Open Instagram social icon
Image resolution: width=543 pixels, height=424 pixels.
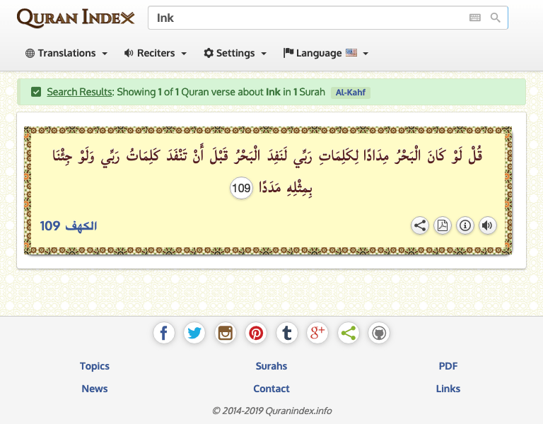click(x=226, y=333)
